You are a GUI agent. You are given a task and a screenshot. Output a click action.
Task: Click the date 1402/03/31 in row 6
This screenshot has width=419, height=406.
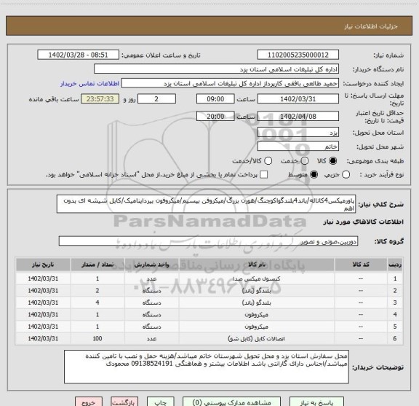pos(43,338)
